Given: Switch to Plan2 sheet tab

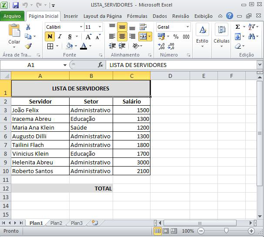Looking at the screenshot, I should tap(56, 223).
